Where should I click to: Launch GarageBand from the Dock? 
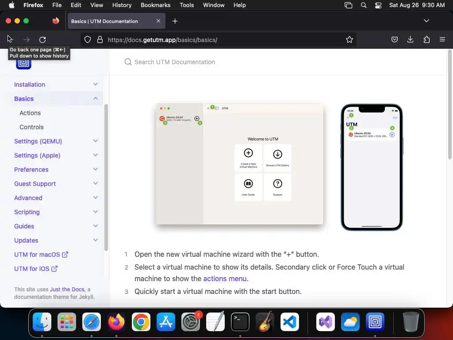pos(265,322)
